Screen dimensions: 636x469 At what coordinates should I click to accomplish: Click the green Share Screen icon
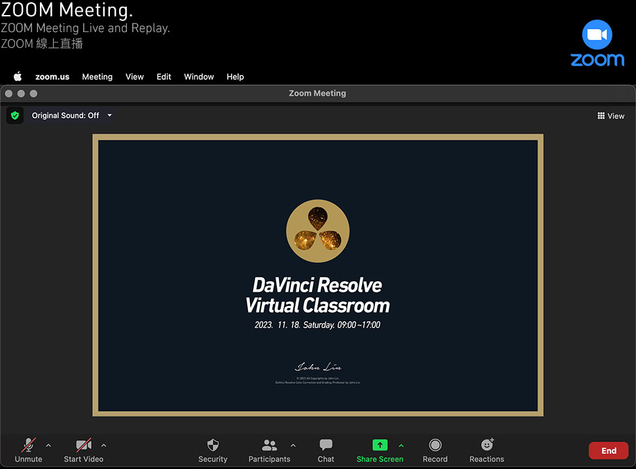pyautogui.click(x=380, y=445)
